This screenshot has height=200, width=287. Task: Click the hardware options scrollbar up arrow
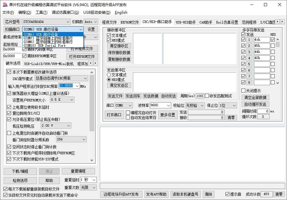[92, 72]
